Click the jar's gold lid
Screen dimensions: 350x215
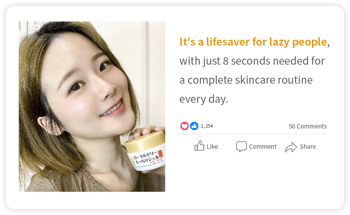[x=145, y=142]
